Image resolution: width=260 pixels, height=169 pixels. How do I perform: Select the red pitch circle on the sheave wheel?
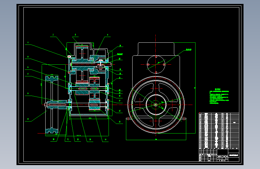pos(156,105)
